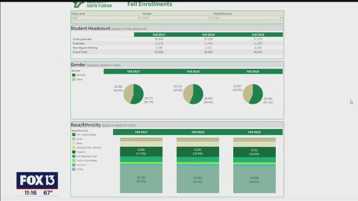This screenshot has width=358, height=201.
Task: Click the White legend swatch
Action: tap(74, 169)
